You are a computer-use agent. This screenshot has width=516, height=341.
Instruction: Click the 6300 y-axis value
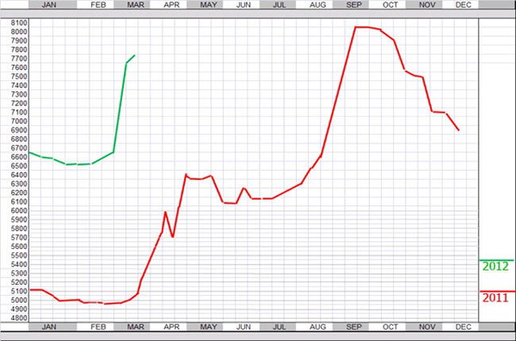(19, 184)
